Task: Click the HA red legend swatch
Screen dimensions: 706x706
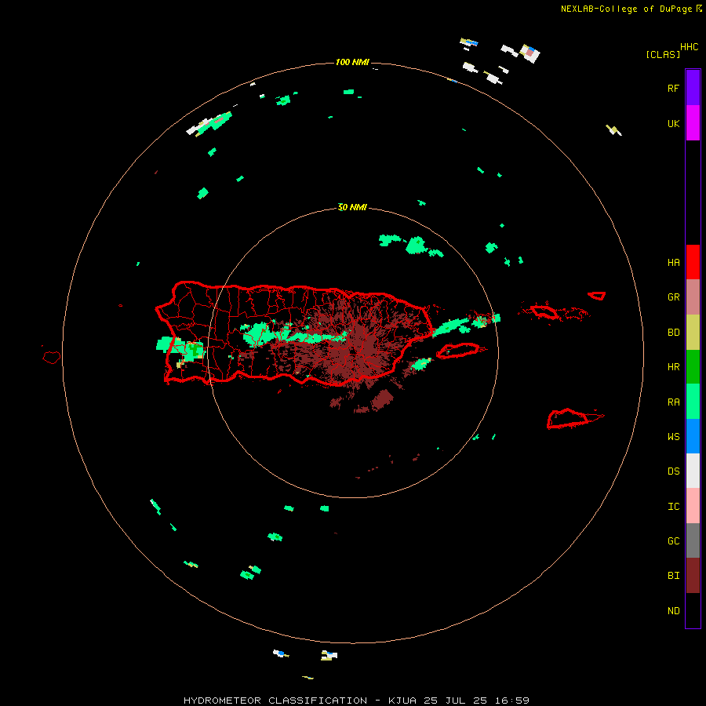Action: [x=693, y=262]
